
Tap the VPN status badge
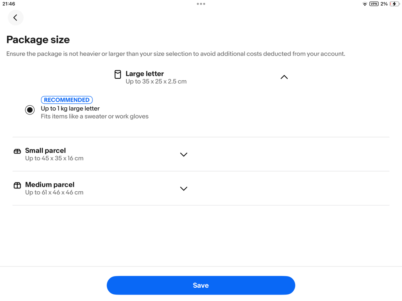tap(374, 4)
